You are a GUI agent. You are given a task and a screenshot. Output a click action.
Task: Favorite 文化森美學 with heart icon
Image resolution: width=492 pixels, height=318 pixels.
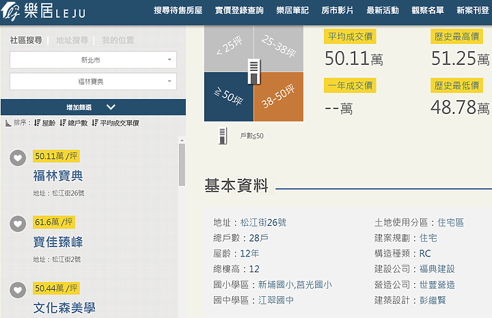(18, 290)
